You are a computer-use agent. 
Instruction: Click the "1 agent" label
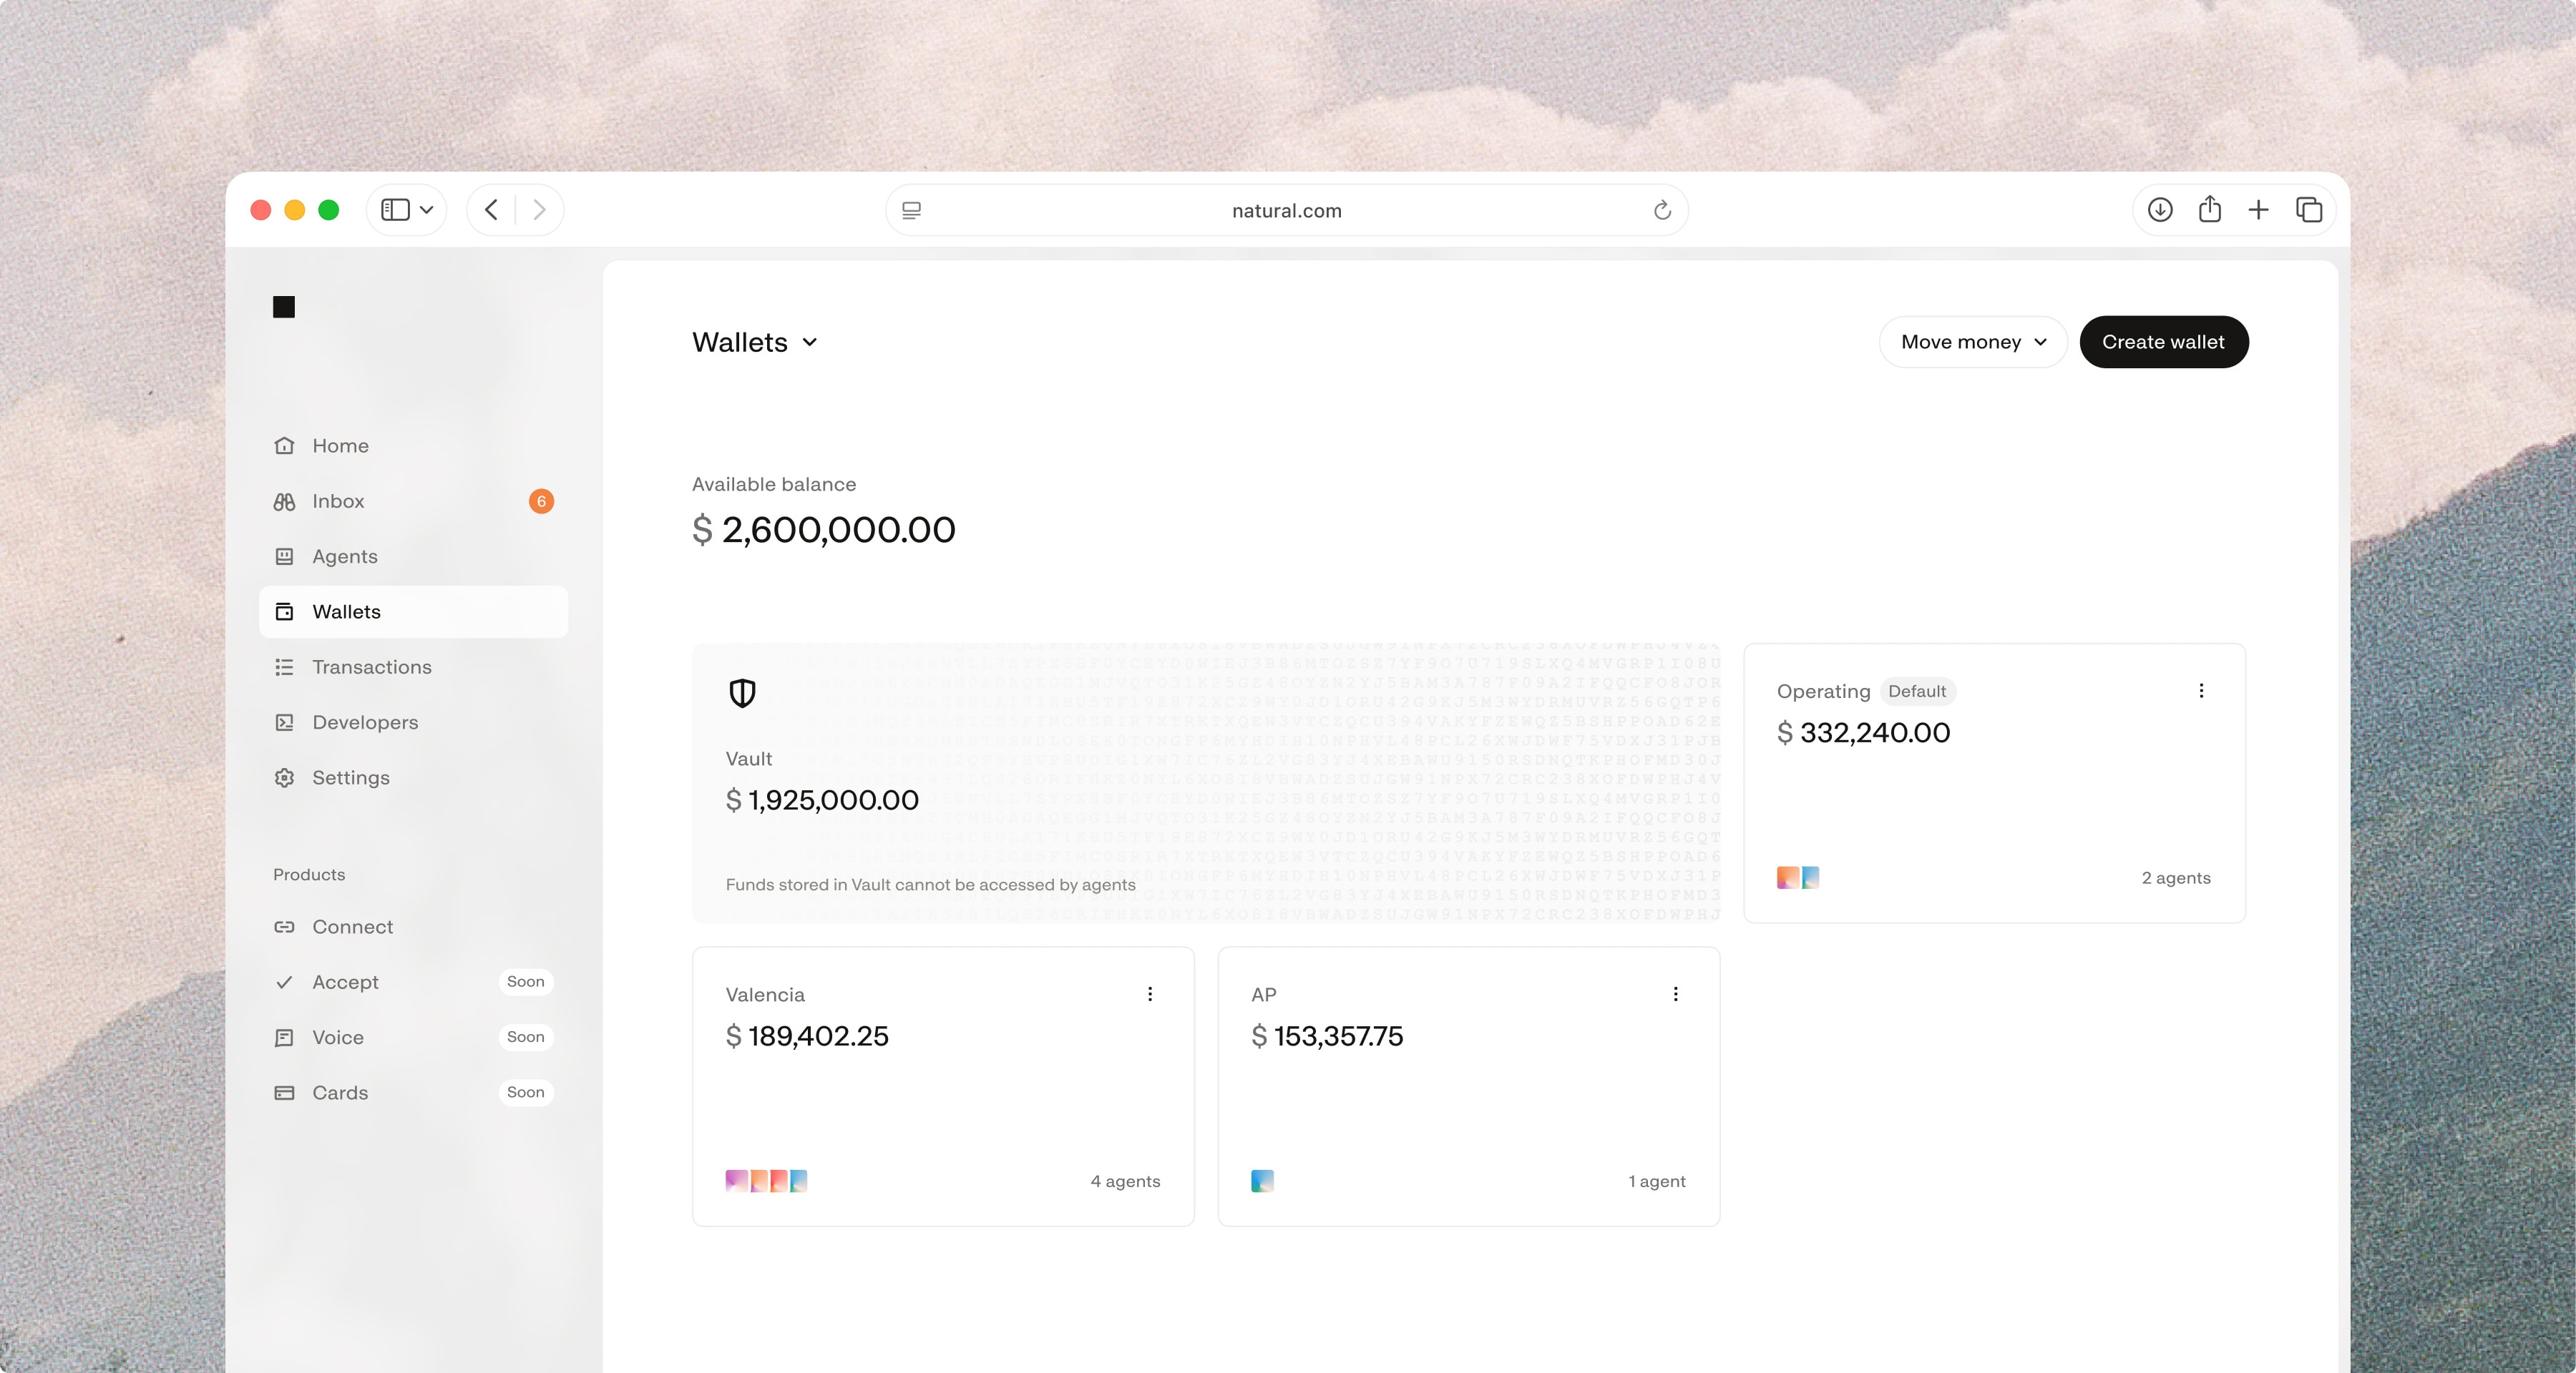(1657, 1181)
